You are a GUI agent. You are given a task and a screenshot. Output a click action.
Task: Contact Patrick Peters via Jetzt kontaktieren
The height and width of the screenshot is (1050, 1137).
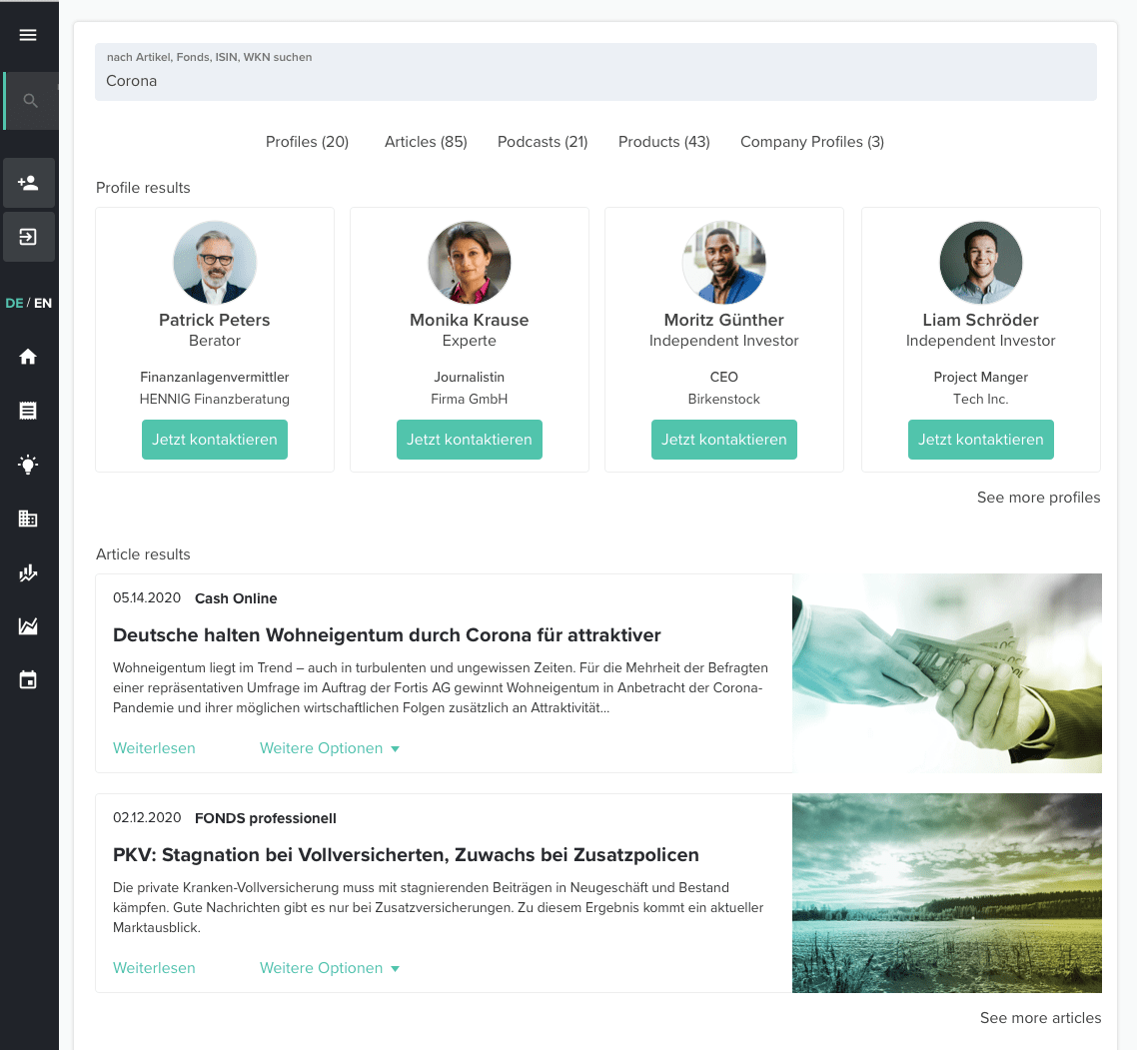pos(215,440)
